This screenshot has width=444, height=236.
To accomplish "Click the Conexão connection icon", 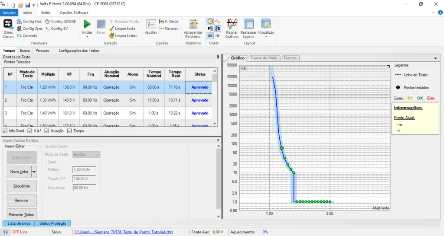I will click(19, 36).
